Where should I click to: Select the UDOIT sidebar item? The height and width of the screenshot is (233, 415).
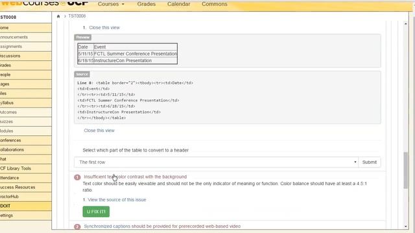(26, 206)
